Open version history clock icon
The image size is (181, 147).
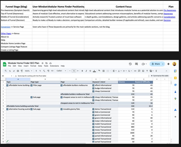(x=130, y=64)
